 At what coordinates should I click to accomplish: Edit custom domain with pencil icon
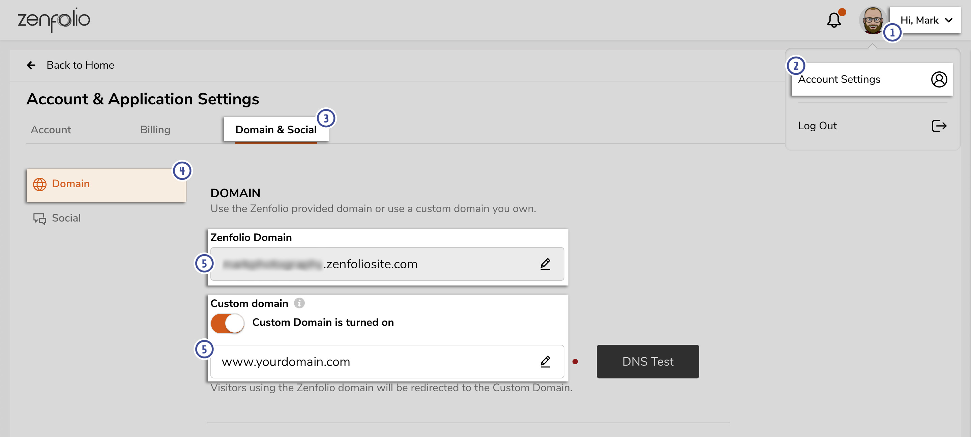tap(545, 361)
